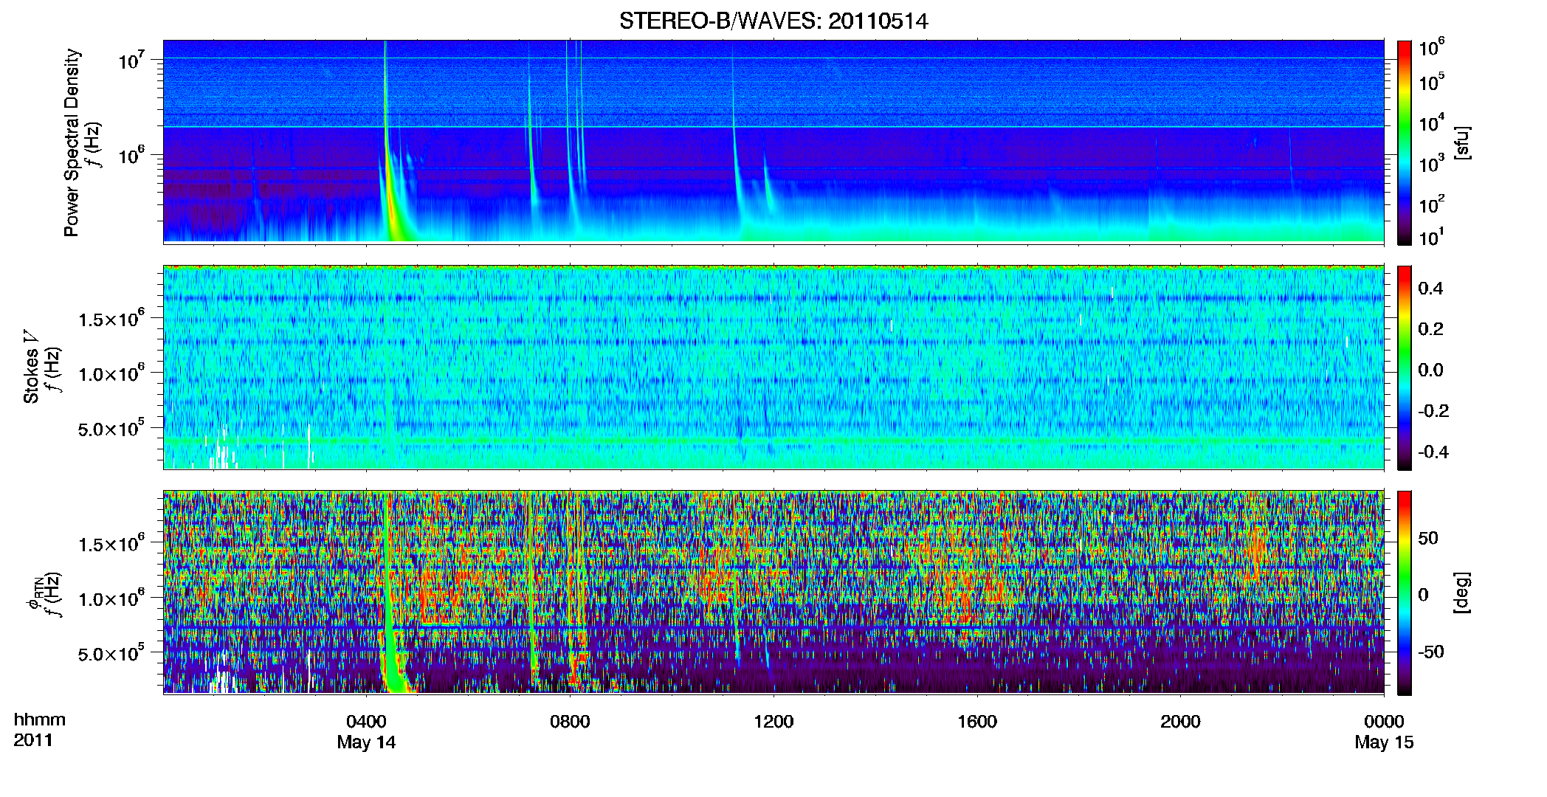This screenshot has height=797, width=1547.
Task: Click the hhmm 2011 axis label
Action: pyautogui.click(x=39, y=730)
